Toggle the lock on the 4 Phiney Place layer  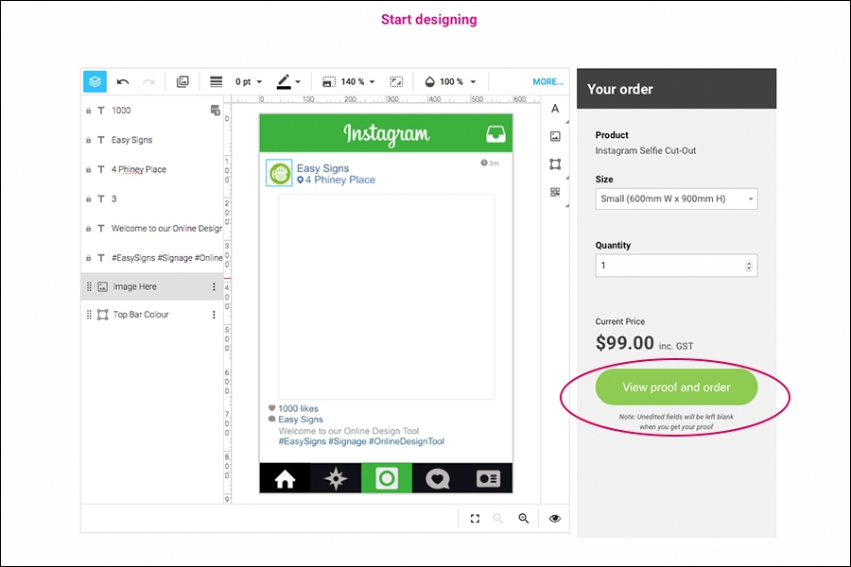[89, 170]
